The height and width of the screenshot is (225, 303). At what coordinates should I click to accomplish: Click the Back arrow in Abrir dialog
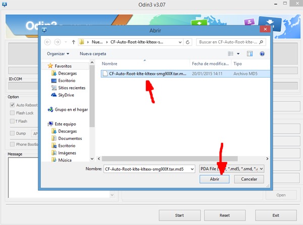tap(47, 42)
